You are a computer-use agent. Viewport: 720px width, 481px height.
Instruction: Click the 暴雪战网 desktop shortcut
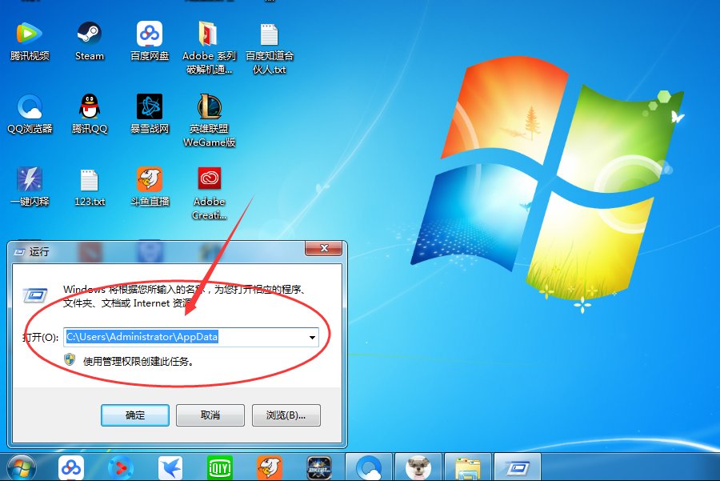[150, 106]
